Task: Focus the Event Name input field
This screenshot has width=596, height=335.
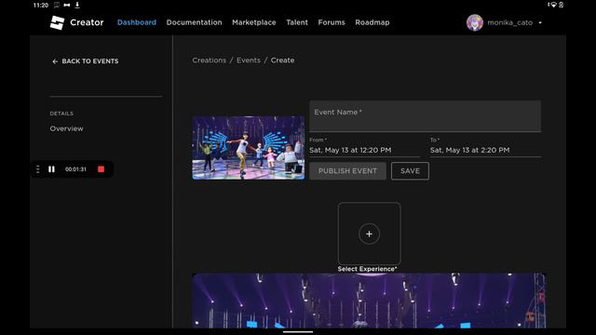Action: click(x=425, y=116)
